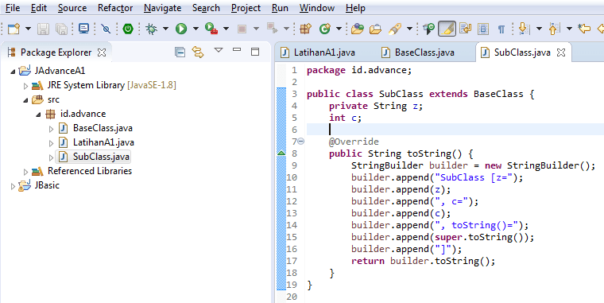Expand the JBasic project node
Viewport: 604px width, 303px height.
(13, 185)
